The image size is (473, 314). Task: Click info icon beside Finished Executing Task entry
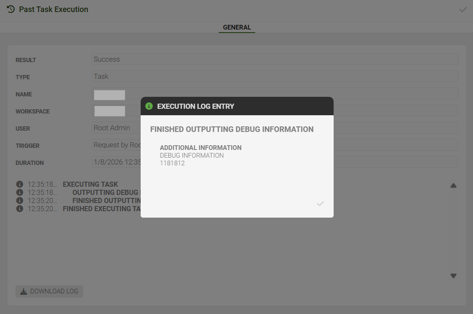pos(19,209)
